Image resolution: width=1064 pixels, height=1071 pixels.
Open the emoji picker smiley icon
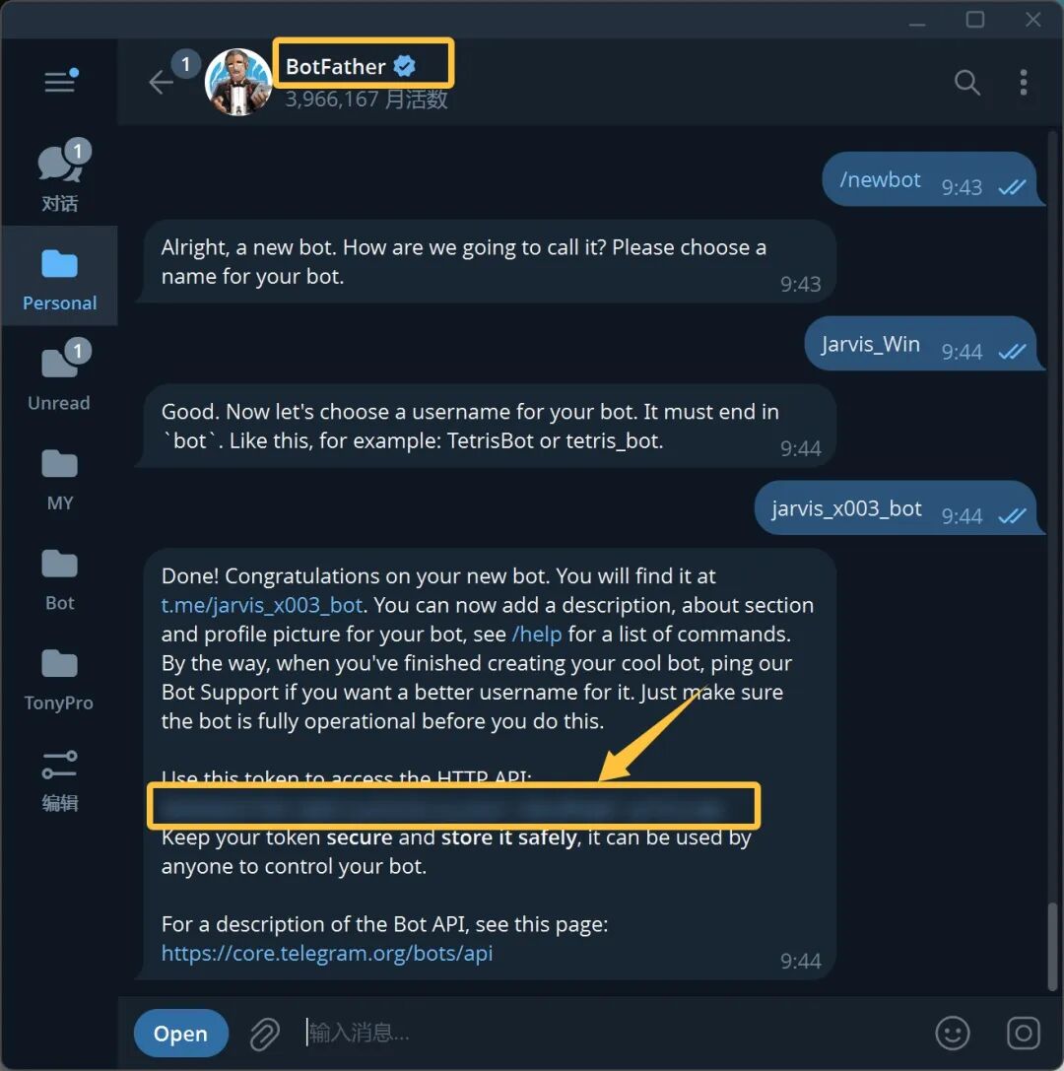point(952,1033)
